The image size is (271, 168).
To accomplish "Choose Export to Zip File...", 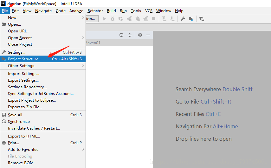I will (x=43, y=107).
